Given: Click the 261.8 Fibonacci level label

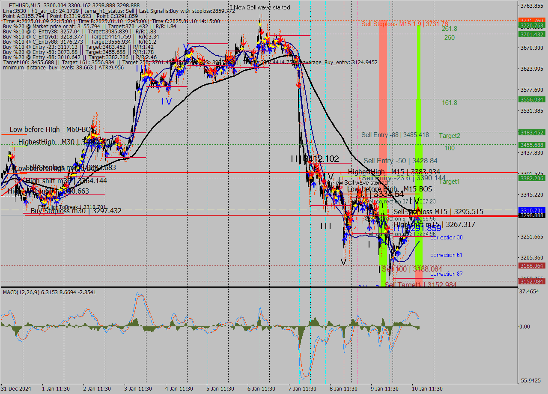Looking at the screenshot, I should (x=450, y=29).
